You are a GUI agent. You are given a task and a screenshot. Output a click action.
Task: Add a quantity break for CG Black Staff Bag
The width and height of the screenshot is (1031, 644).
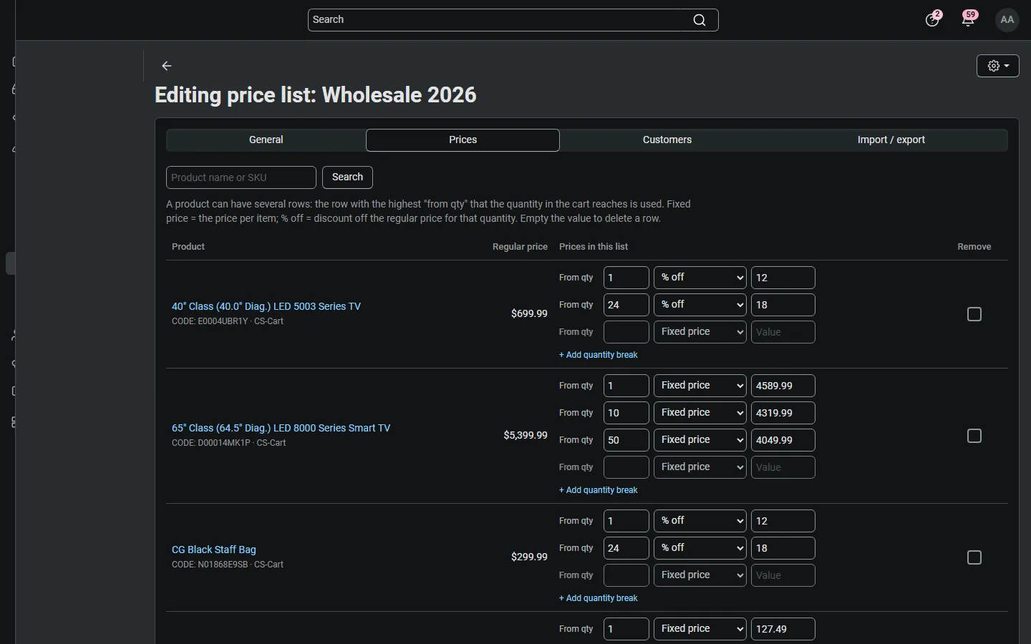click(x=599, y=598)
